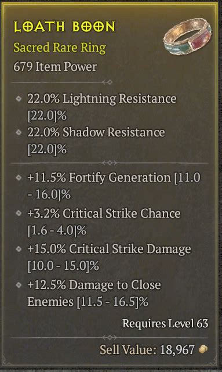Screen dimensions: 222x372
Task: Click the Requires Level 63 text
Action: coord(165,323)
